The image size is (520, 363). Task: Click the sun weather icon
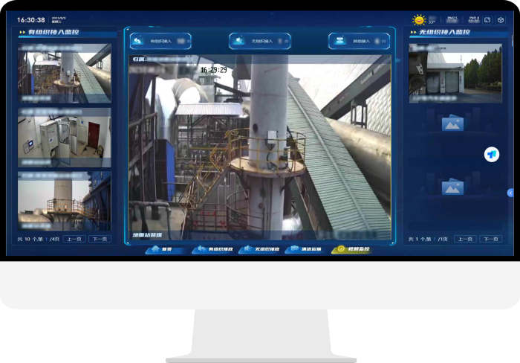pyautogui.click(x=419, y=20)
